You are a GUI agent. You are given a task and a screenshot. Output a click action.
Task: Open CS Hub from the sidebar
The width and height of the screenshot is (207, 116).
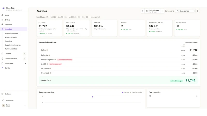point(8,54)
